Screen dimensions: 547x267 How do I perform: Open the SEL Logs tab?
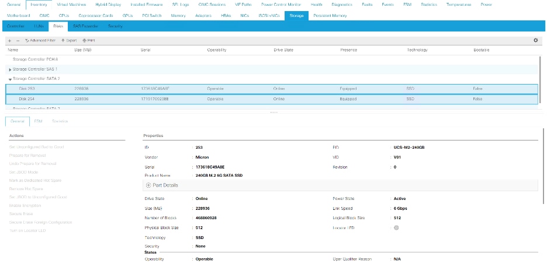click(x=181, y=5)
